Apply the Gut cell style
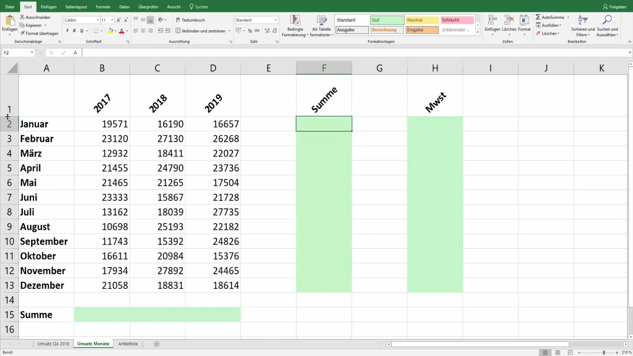 click(x=387, y=20)
